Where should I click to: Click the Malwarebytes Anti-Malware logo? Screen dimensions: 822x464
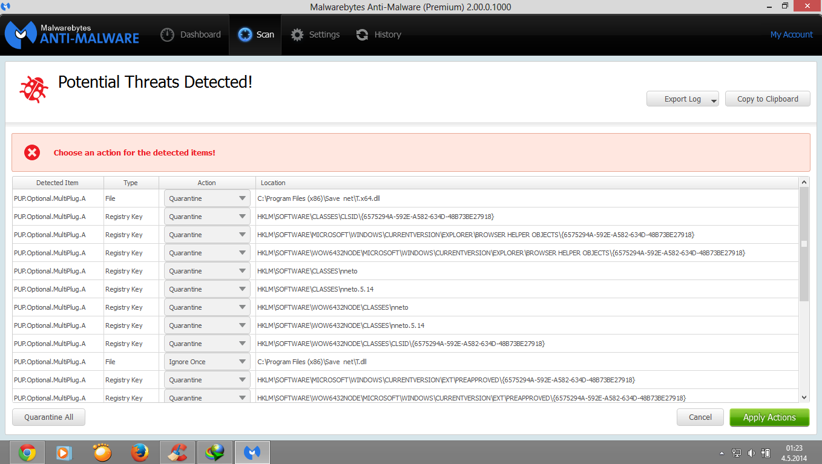(72, 34)
